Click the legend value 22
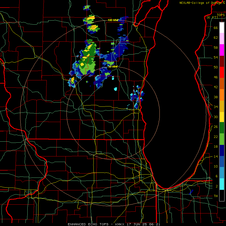 click(216, 137)
